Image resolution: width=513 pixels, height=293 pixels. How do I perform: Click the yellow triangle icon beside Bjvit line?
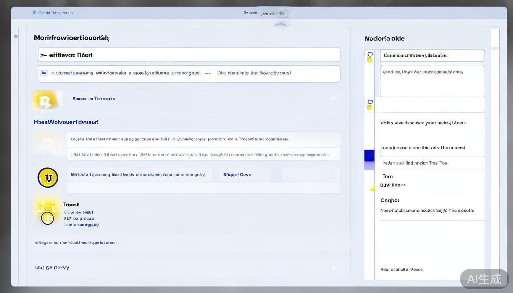tap(373, 188)
